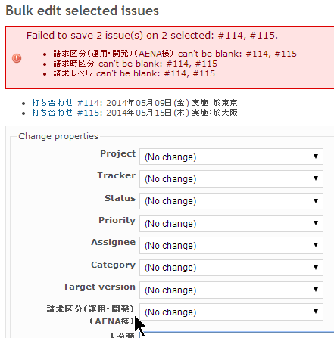Click the Status dropdown arrow
This screenshot has height=338, width=334.
click(x=316, y=201)
